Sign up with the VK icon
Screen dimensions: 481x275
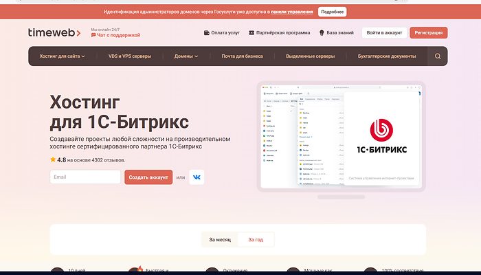pos(197,177)
